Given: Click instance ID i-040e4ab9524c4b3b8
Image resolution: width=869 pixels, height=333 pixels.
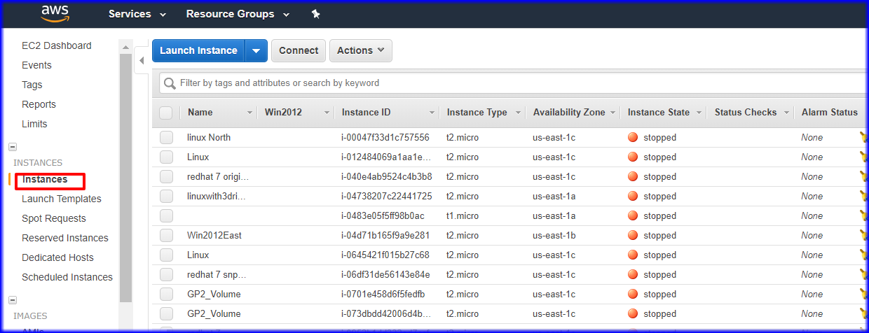Looking at the screenshot, I should tap(387, 177).
